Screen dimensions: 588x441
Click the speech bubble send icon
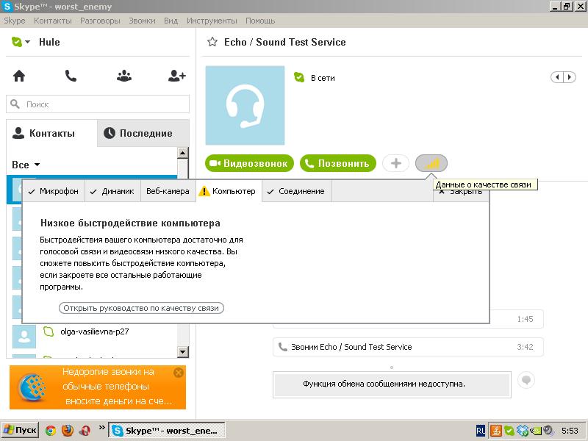point(526,380)
